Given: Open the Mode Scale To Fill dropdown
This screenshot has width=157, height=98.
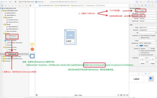Looking at the screenshot, I should (x=148, y=28).
